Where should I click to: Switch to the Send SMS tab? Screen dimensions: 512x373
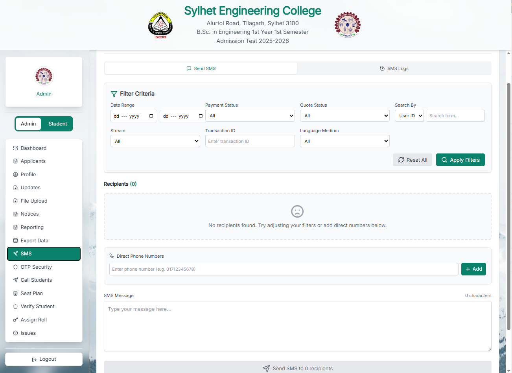pos(201,68)
